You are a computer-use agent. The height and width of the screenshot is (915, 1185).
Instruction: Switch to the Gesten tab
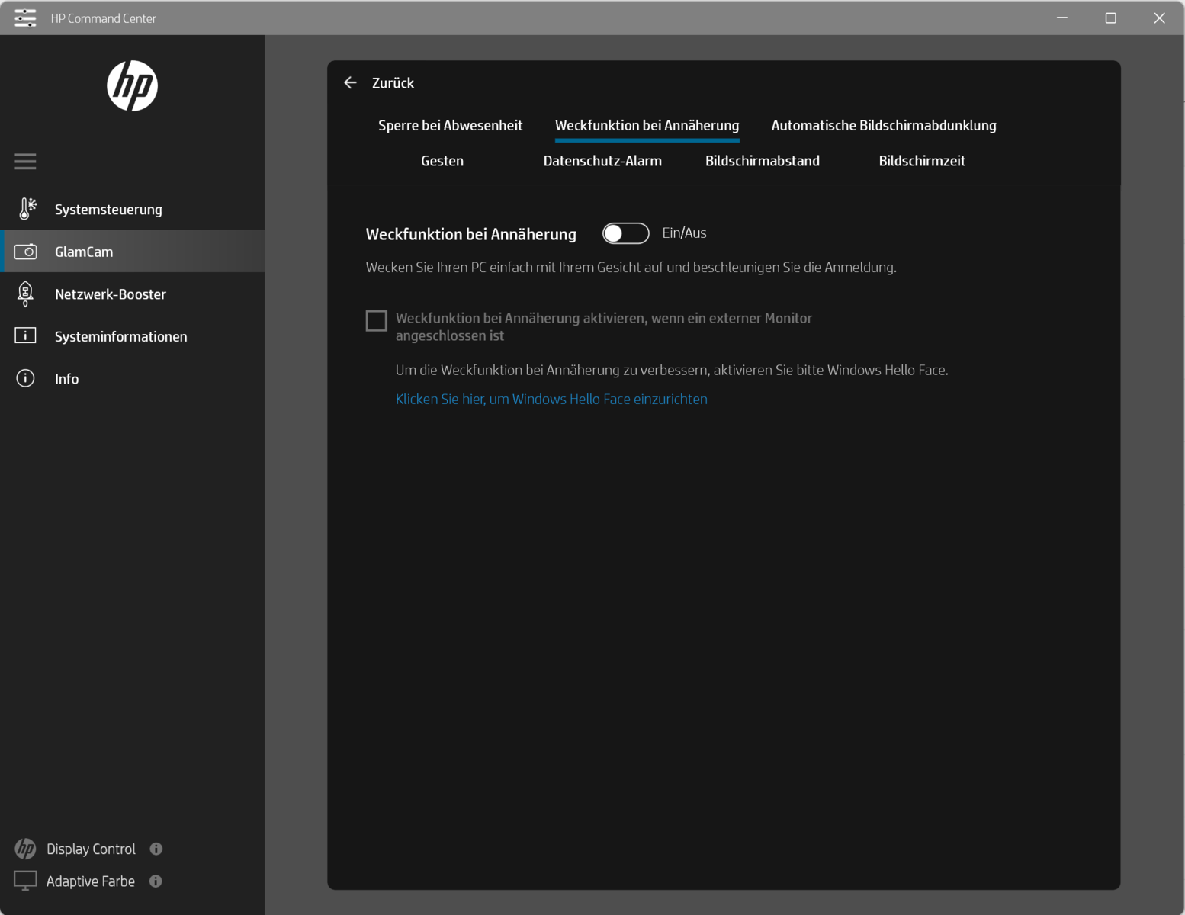tap(442, 161)
